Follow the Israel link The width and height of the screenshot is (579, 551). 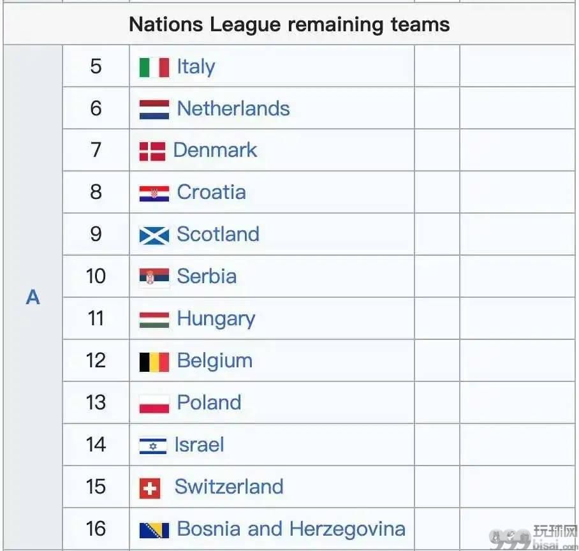tap(199, 444)
